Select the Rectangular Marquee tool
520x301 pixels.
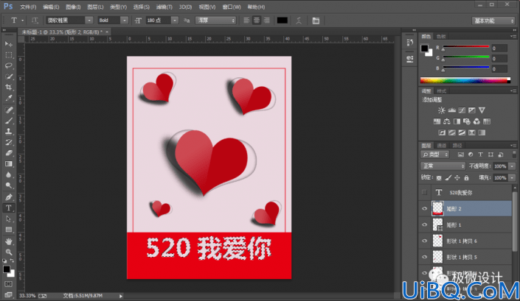point(9,55)
